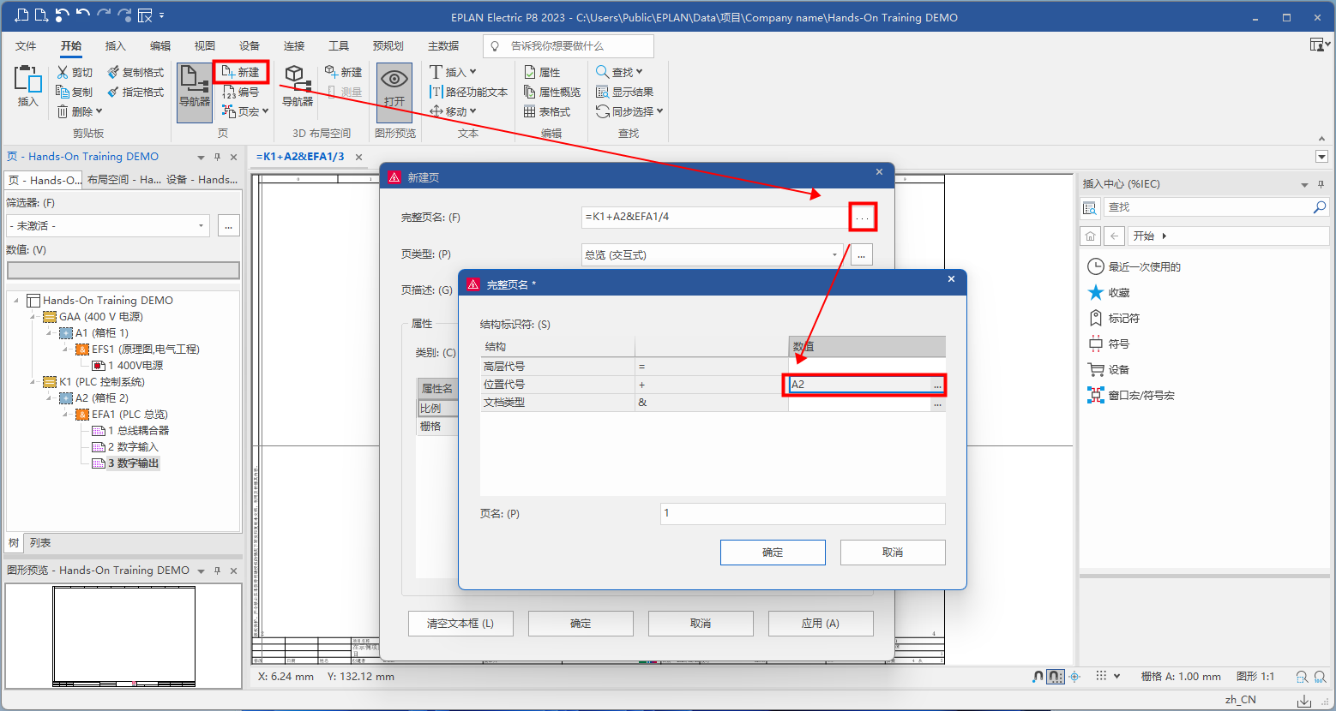Click the 收藏 star icon in insert center
This screenshot has width=1336, height=711.
coord(1095,293)
